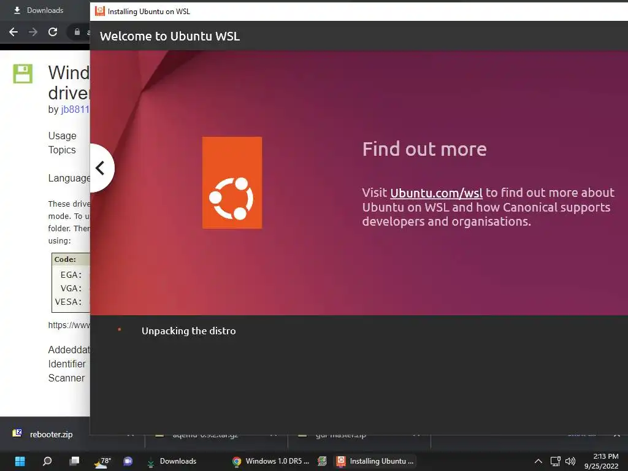This screenshot has height=471, width=628.
Task: Click 'VESA:' line in the code box
Action: 68,302
